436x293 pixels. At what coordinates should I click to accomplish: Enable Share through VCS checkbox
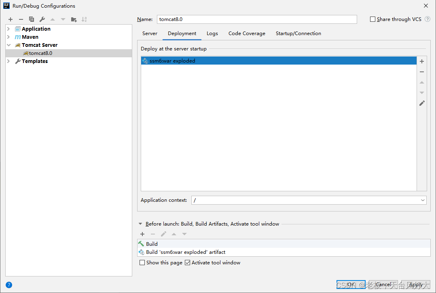(x=373, y=19)
